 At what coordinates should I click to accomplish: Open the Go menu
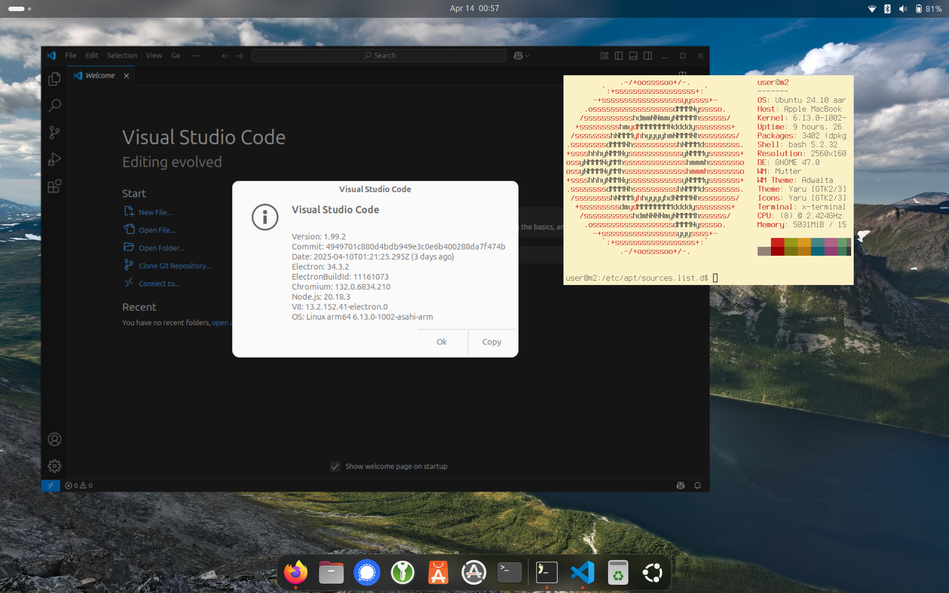(176, 56)
